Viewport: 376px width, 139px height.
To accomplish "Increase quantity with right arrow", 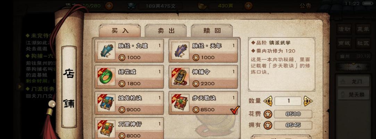I will click(x=308, y=101).
